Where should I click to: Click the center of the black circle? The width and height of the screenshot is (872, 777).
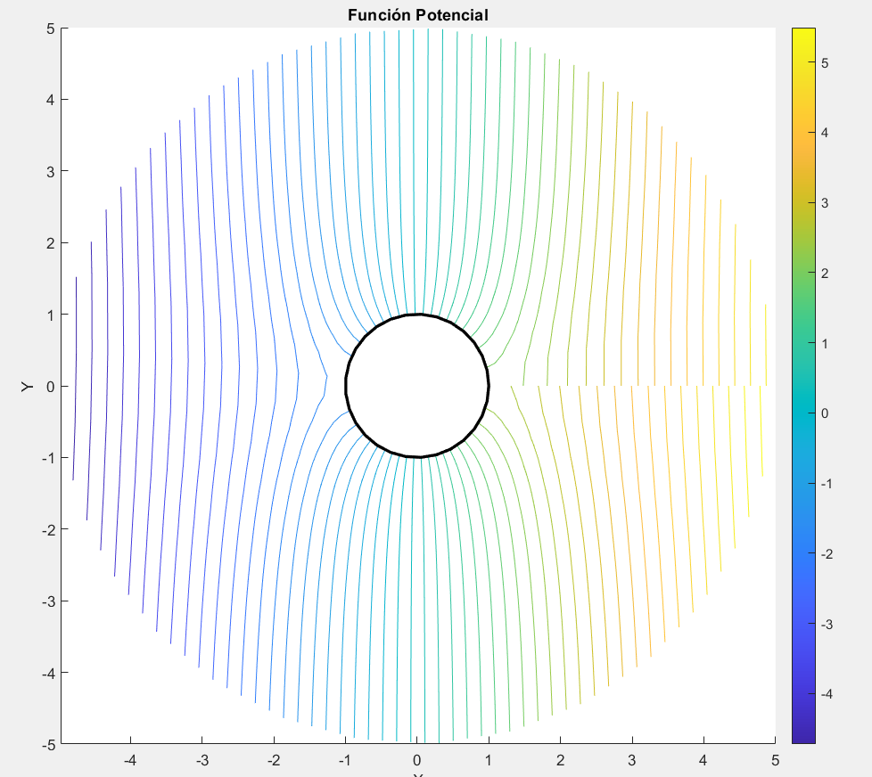coord(417,386)
